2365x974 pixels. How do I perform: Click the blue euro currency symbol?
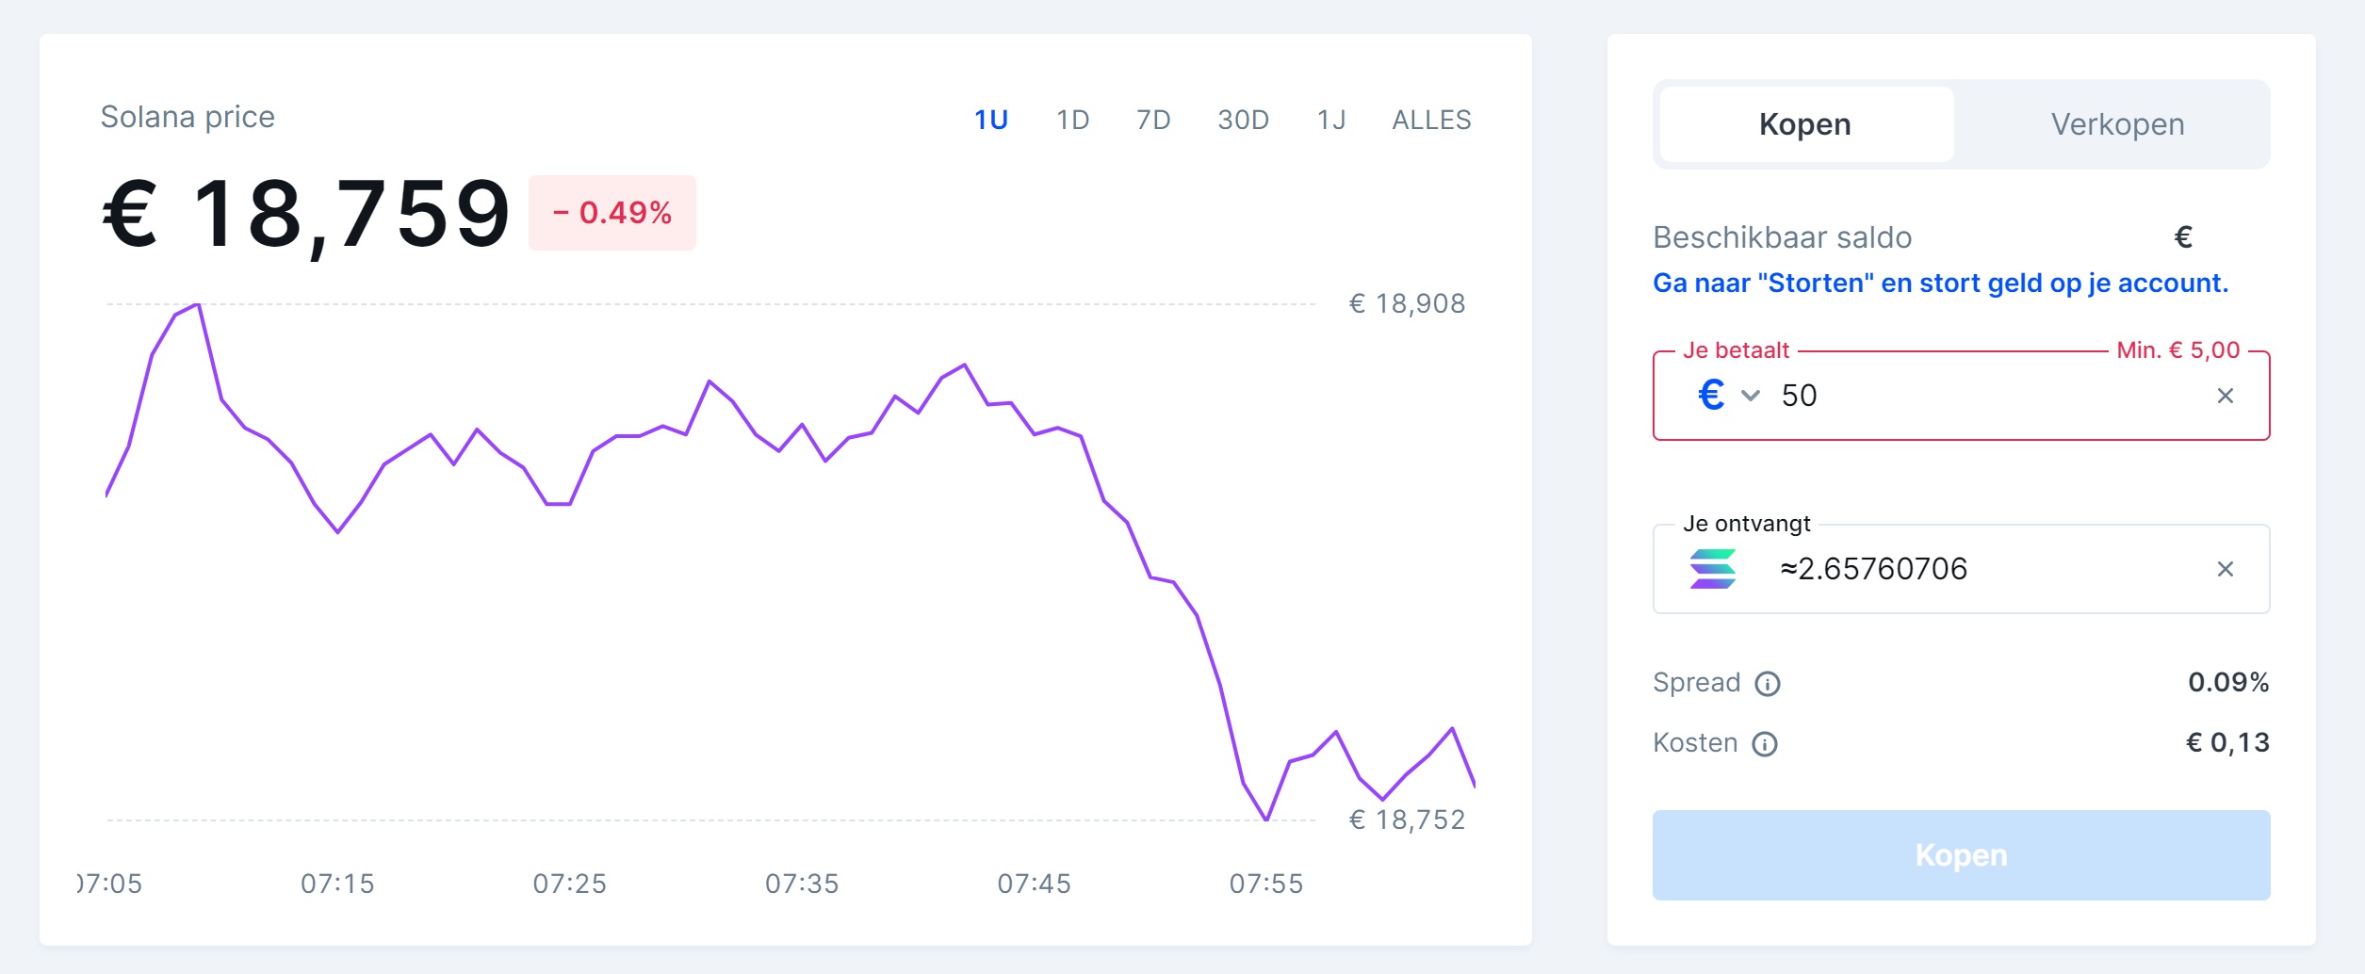click(x=1711, y=396)
